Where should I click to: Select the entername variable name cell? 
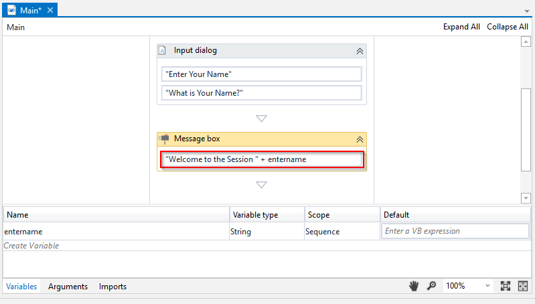(116, 231)
